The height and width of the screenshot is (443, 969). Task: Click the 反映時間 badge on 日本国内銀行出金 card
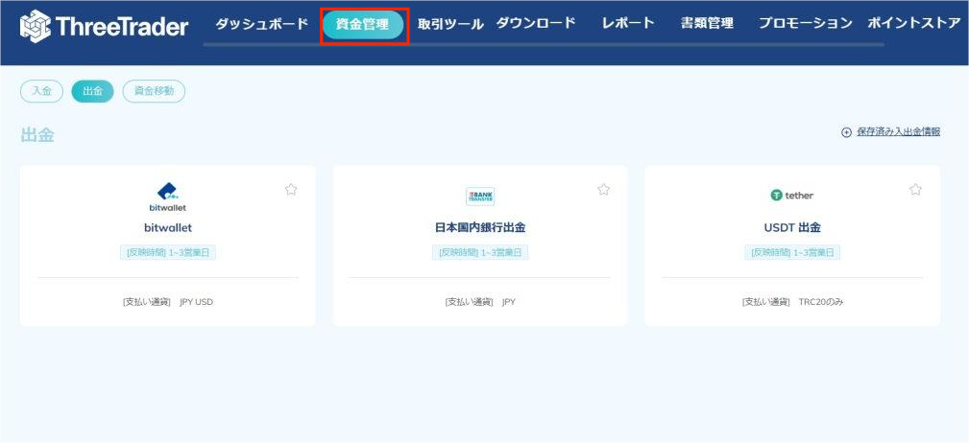pos(480,252)
